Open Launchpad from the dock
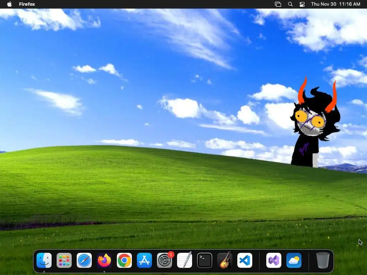 point(64,260)
